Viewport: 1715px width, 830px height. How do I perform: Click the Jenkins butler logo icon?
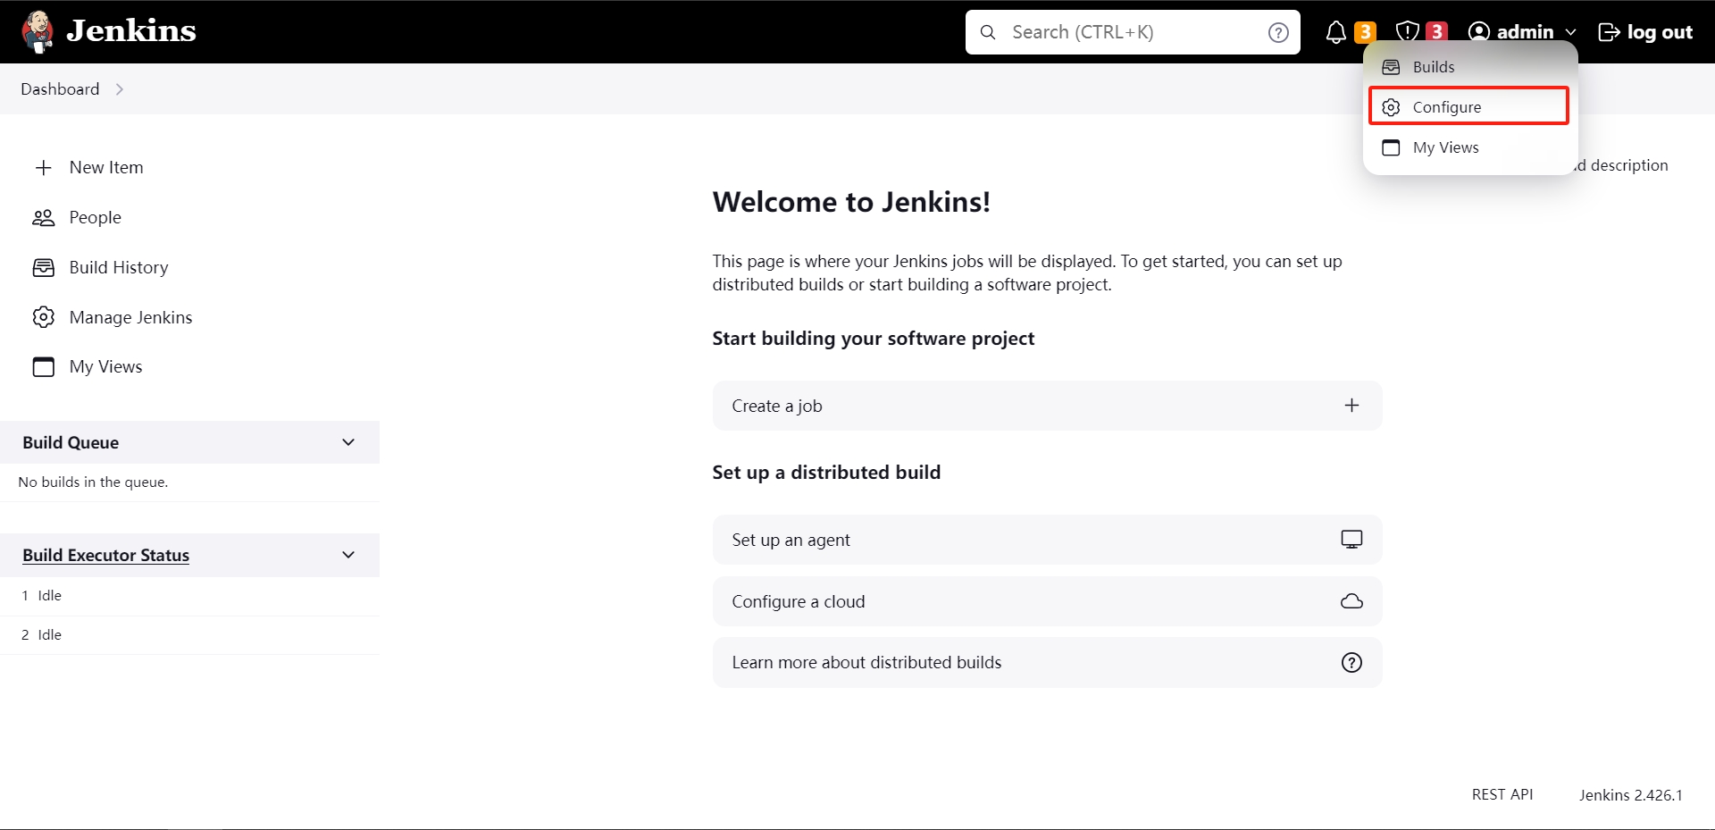38,31
